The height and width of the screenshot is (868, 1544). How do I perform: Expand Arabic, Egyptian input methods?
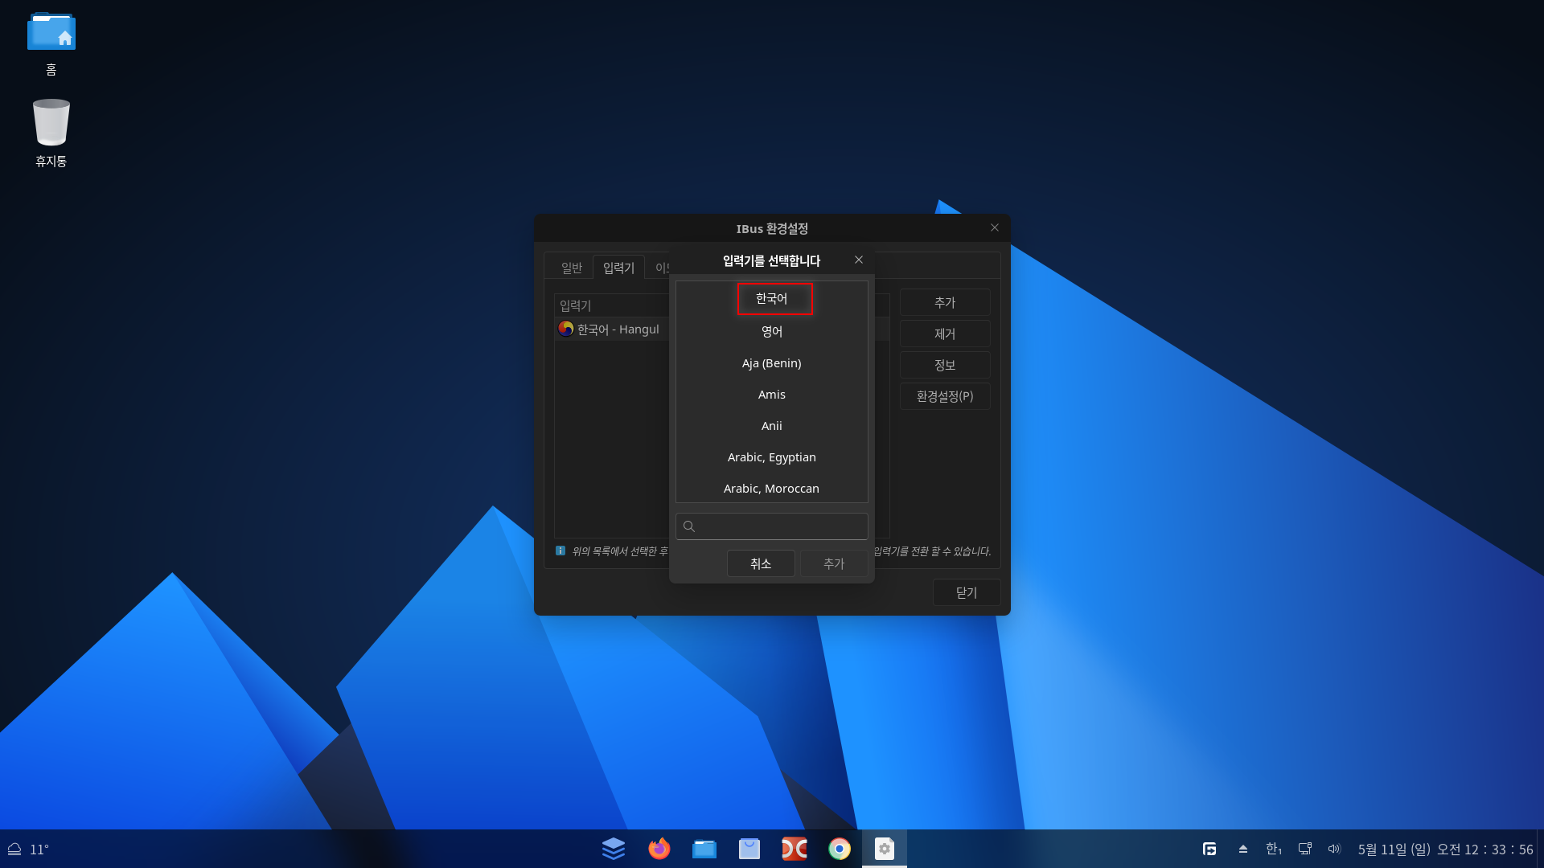tap(771, 457)
